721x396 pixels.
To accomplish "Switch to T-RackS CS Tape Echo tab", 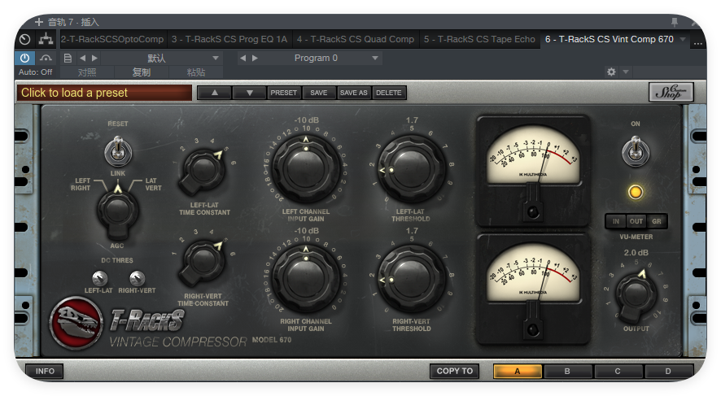I will pos(479,39).
